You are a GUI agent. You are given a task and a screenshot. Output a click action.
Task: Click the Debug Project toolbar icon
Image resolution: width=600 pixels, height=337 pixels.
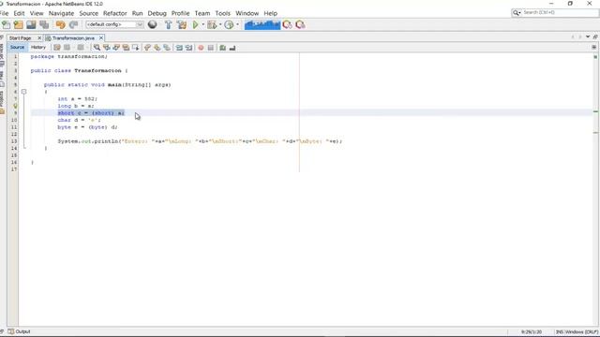211,25
